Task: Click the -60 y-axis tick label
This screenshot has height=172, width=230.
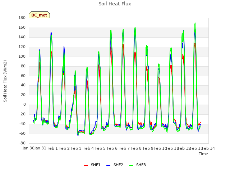Action: (x=22, y=134)
